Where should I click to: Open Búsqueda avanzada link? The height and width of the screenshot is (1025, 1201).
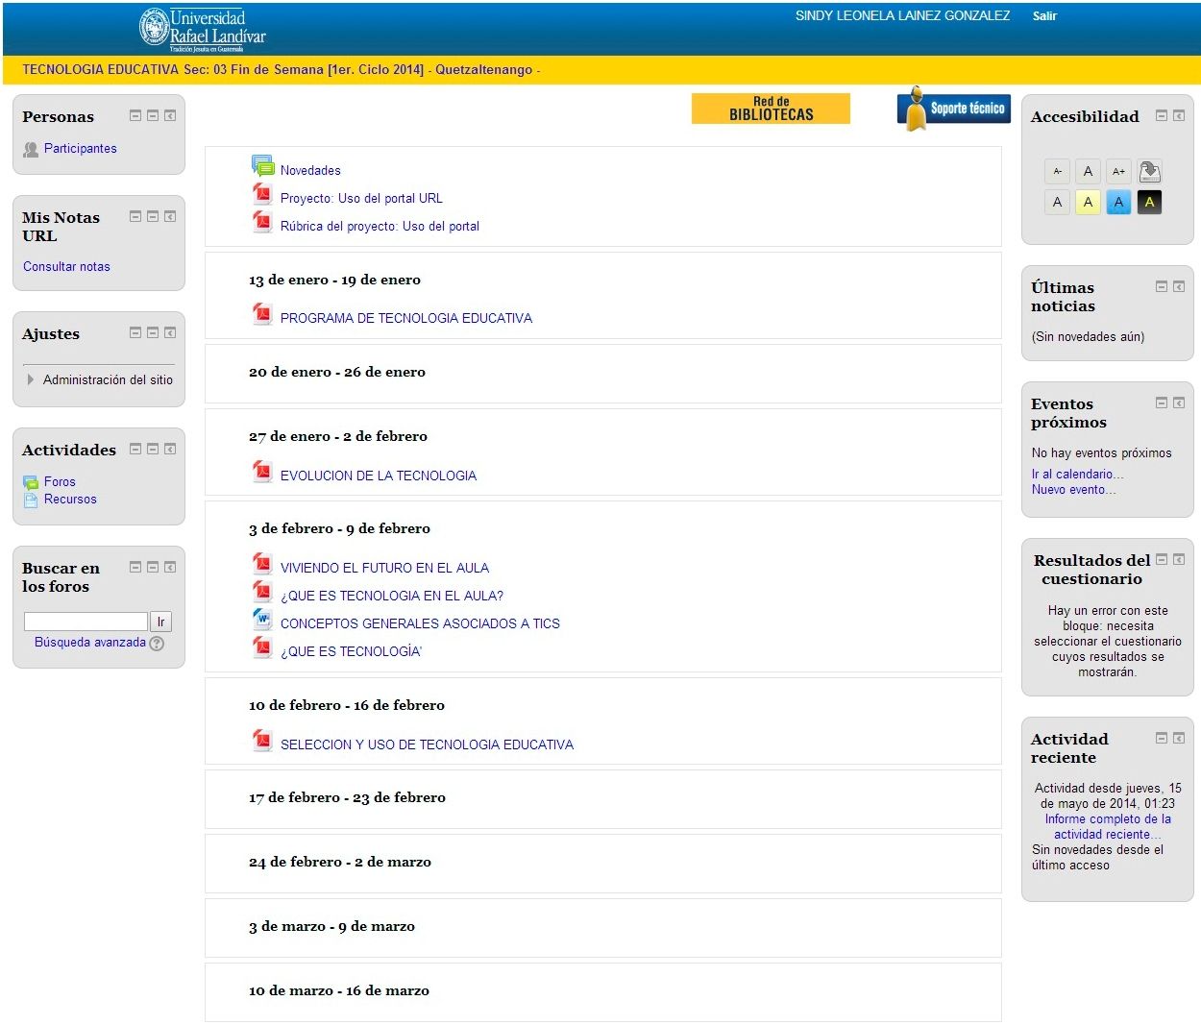tap(90, 643)
